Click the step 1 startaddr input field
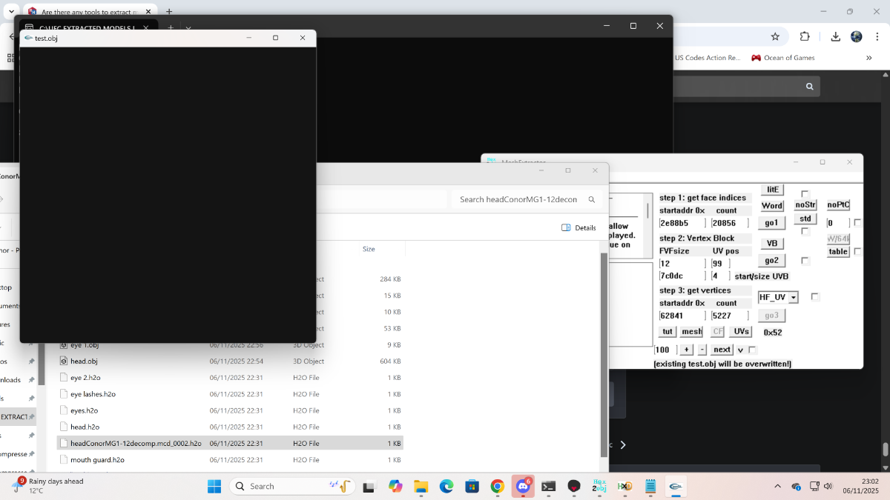 [x=679, y=223]
